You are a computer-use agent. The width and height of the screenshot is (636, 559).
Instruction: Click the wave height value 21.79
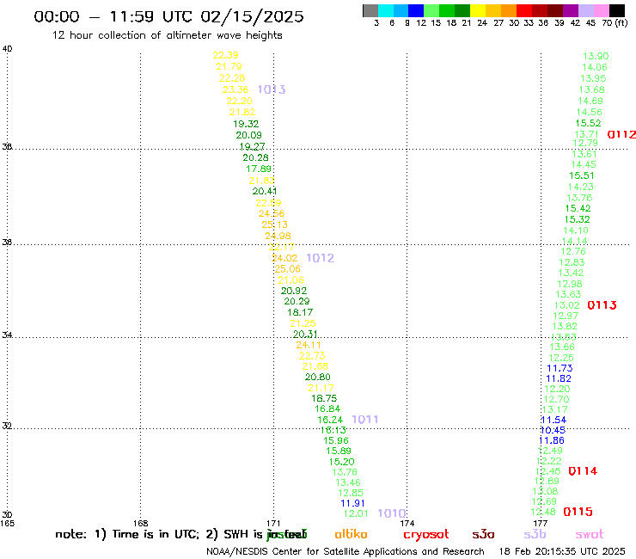[x=229, y=66]
